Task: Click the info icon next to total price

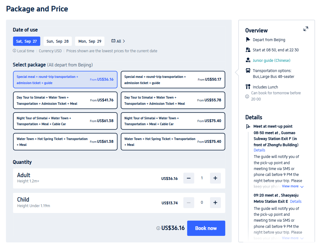Action: (158, 228)
